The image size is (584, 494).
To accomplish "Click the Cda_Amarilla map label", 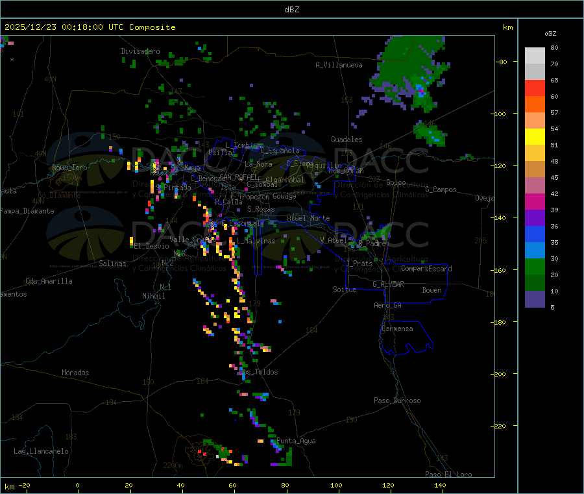I will click(49, 281).
